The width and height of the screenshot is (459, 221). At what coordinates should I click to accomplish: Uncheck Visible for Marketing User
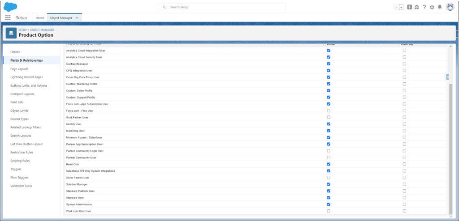[x=329, y=131]
